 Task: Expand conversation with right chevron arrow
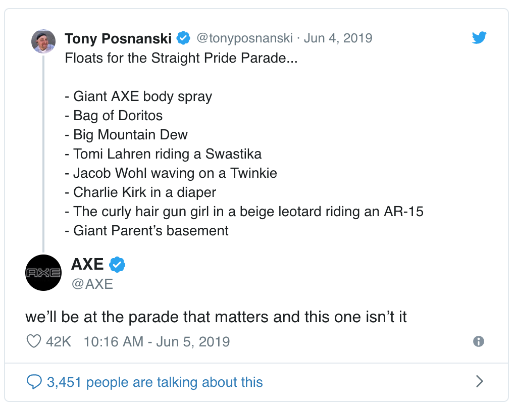(480, 381)
